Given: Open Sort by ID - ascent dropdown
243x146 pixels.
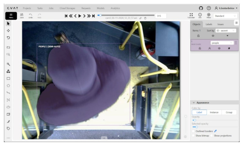Looking at the screenshot, I should click(x=226, y=31).
